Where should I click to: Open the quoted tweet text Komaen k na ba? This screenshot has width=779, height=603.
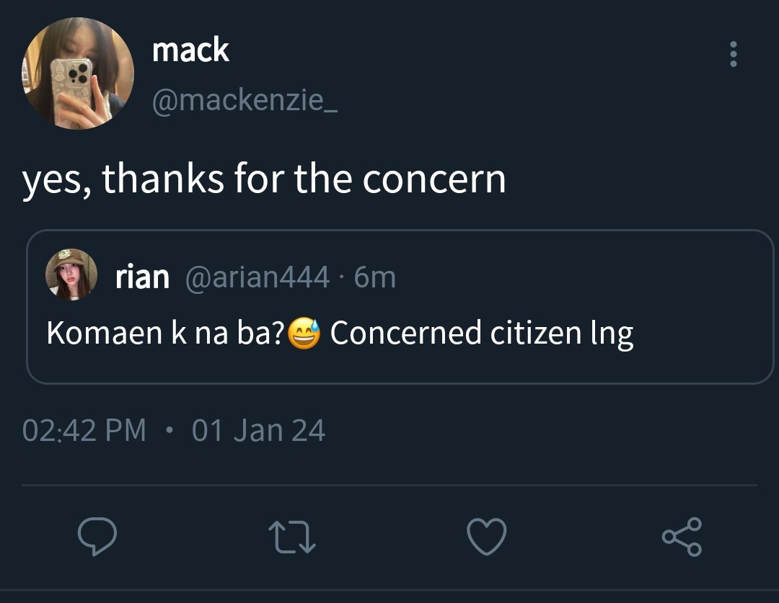click(x=165, y=332)
